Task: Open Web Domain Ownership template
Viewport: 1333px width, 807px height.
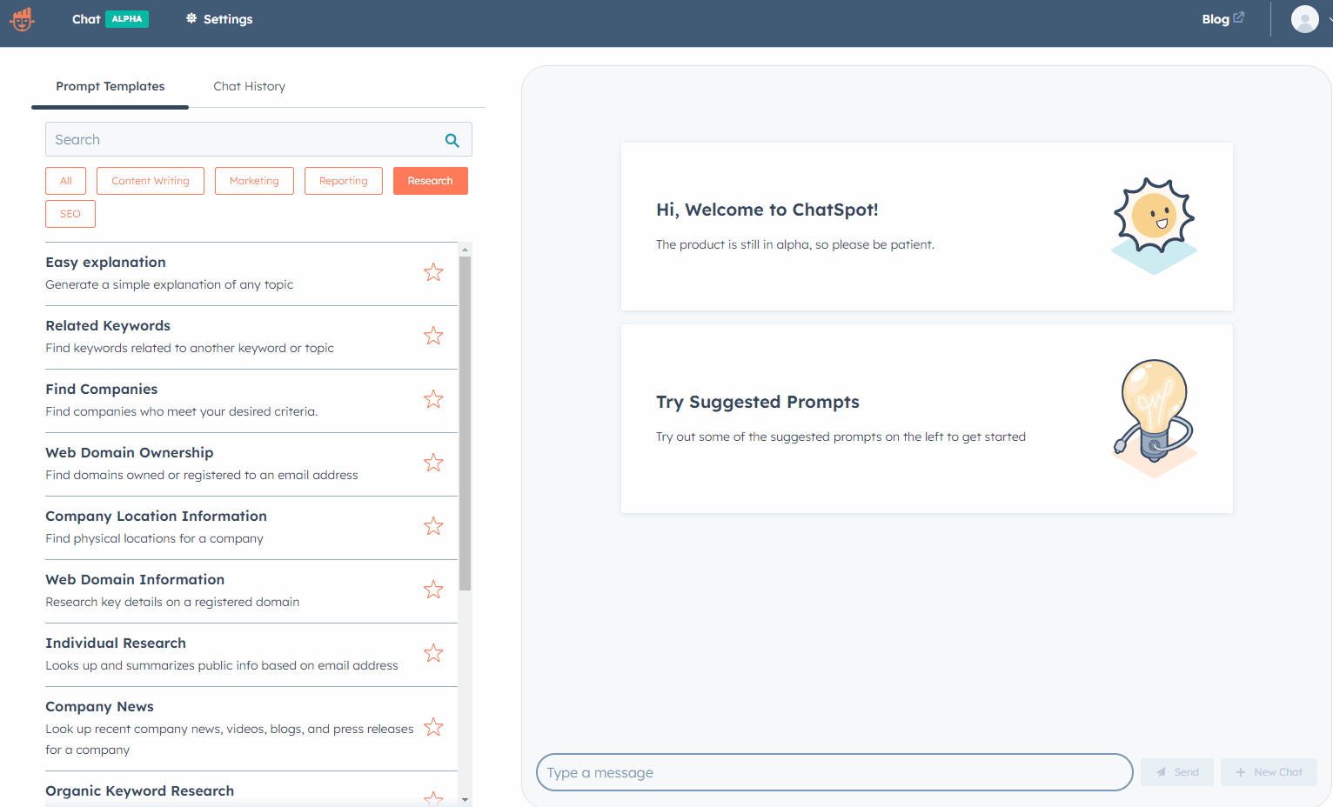Action: tap(251, 464)
